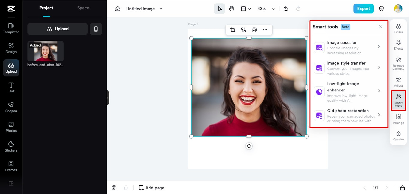Collapse the left side panel handle
409x194 pixels.
coord(108,97)
